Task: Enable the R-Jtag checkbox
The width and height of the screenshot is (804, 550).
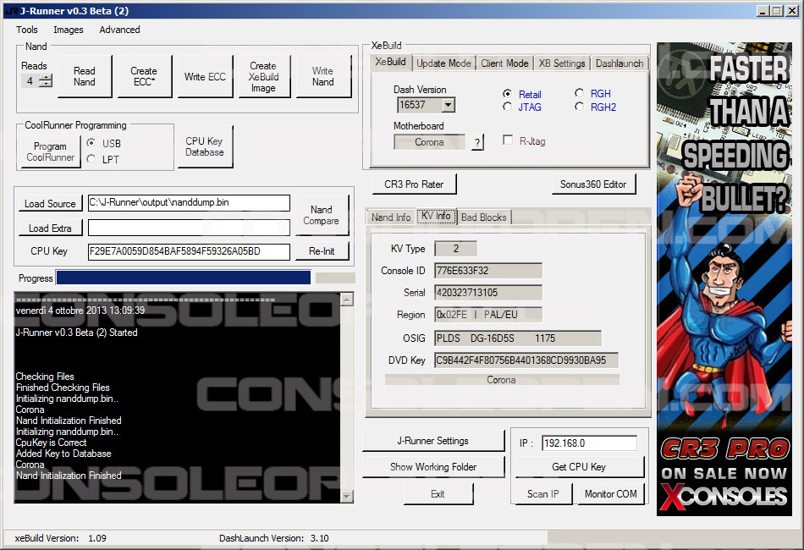Action: [508, 141]
